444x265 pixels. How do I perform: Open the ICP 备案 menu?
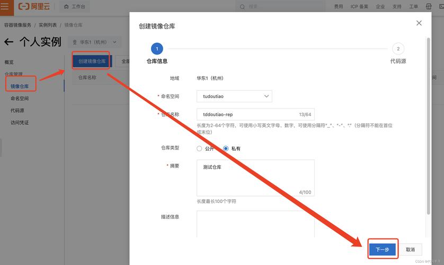359,6
